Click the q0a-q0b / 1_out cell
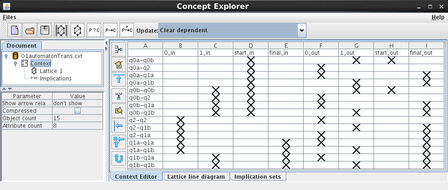 coord(356,60)
